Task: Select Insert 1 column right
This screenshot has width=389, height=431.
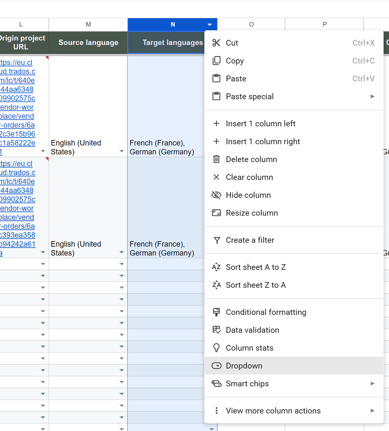Action: pyautogui.click(x=294, y=141)
